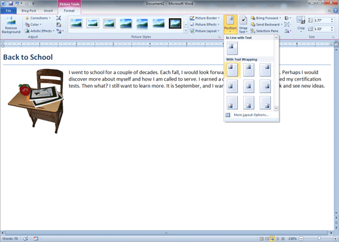Select bottom left with square wrapping position
This screenshot has height=242, width=339.
coord(232,103)
